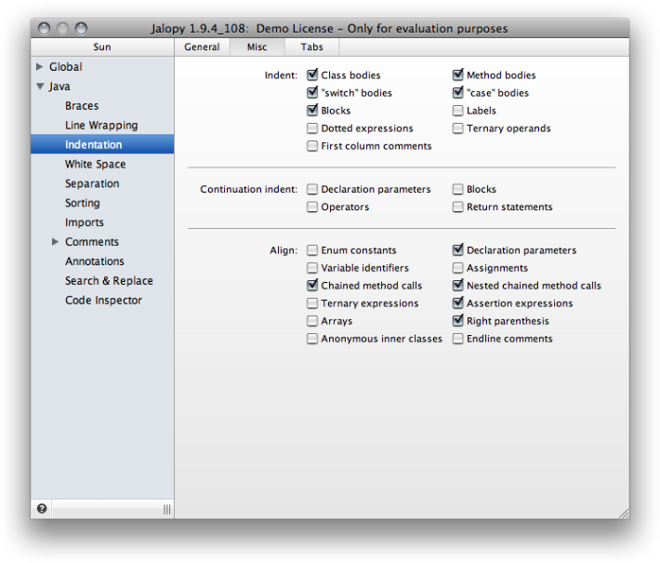Enable Dotted expressions indent
Viewport: 660px width, 563px height.
tap(312, 128)
